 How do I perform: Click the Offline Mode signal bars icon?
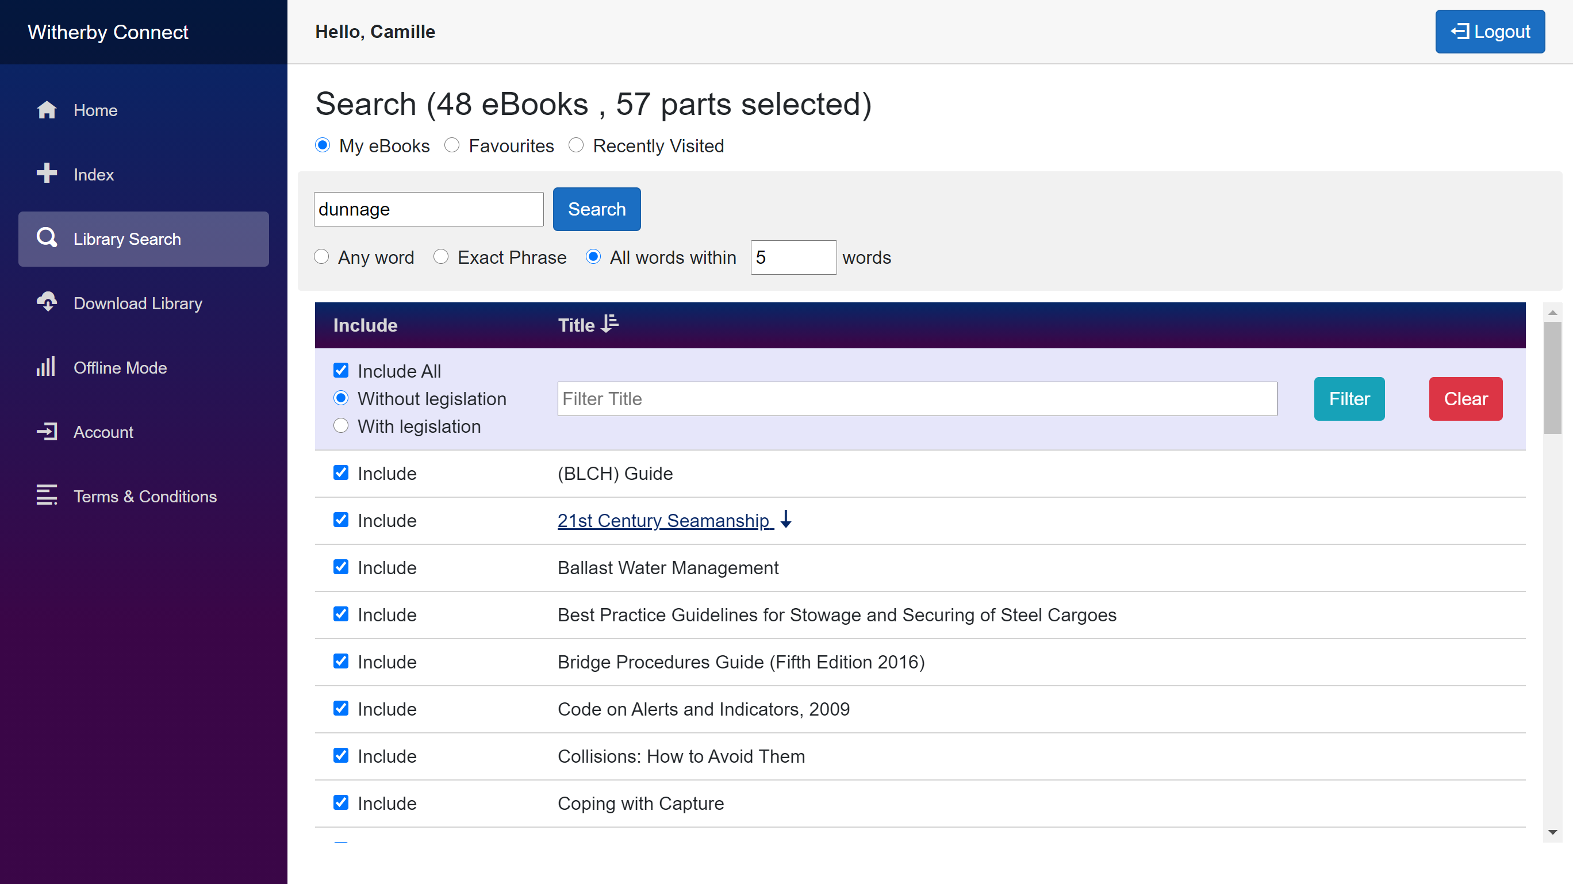click(47, 367)
